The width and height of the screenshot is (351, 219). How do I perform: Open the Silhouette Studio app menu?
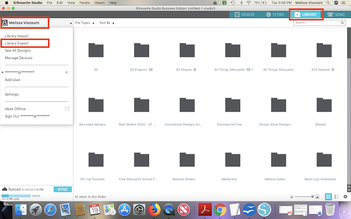click(x=28, y=3)
